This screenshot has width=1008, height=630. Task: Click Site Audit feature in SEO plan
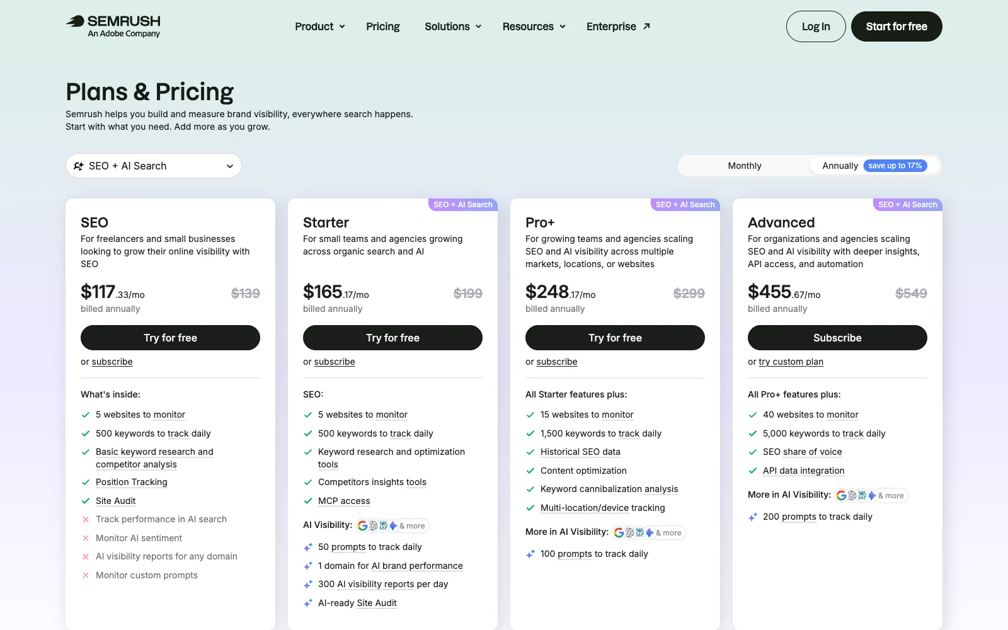point(116,501)
